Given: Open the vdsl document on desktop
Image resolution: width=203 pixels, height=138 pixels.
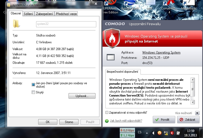Looking at the screenshot, I should (x=150, y=5).
